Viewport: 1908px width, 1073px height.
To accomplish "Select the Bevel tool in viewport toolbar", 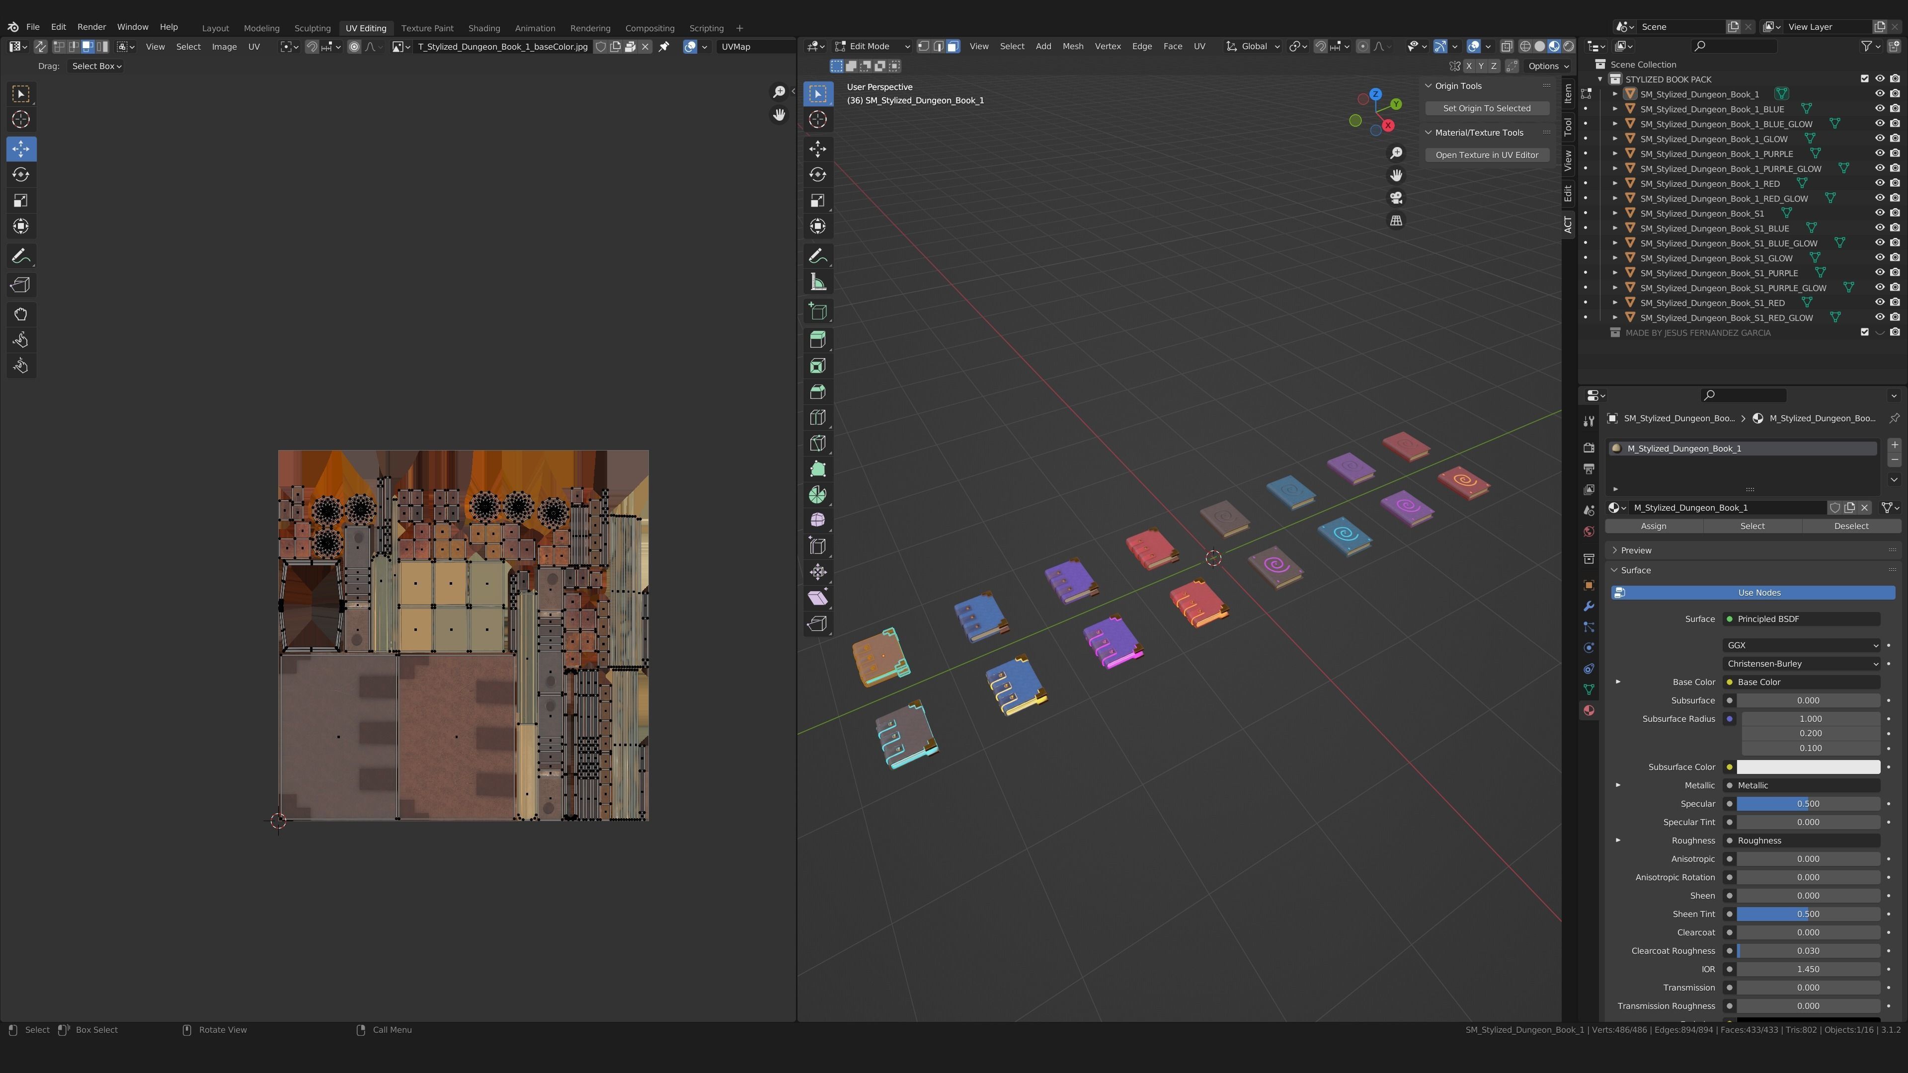I will coord(818,392).
